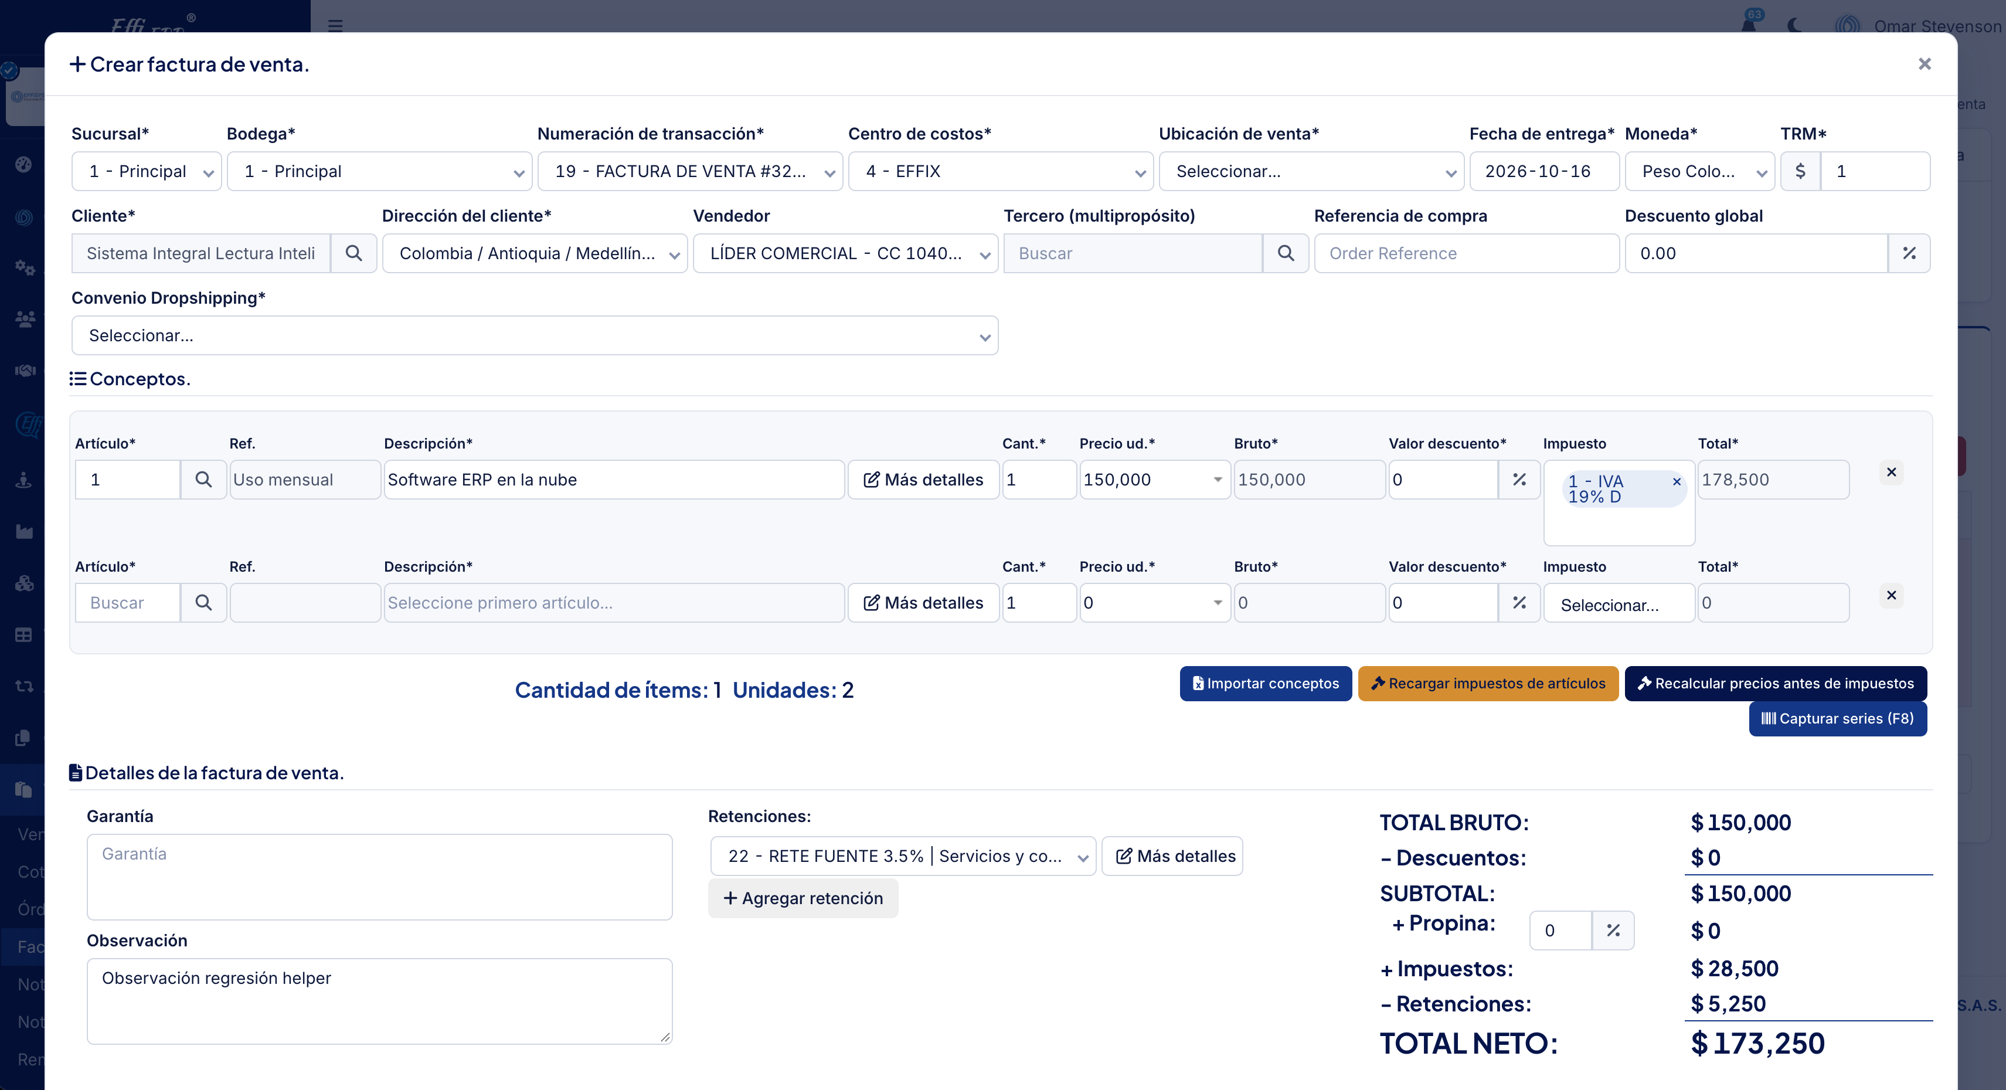Remove the IVA 19% tax tag
Viewport: 2006px width, 1090px height.
1676,481
